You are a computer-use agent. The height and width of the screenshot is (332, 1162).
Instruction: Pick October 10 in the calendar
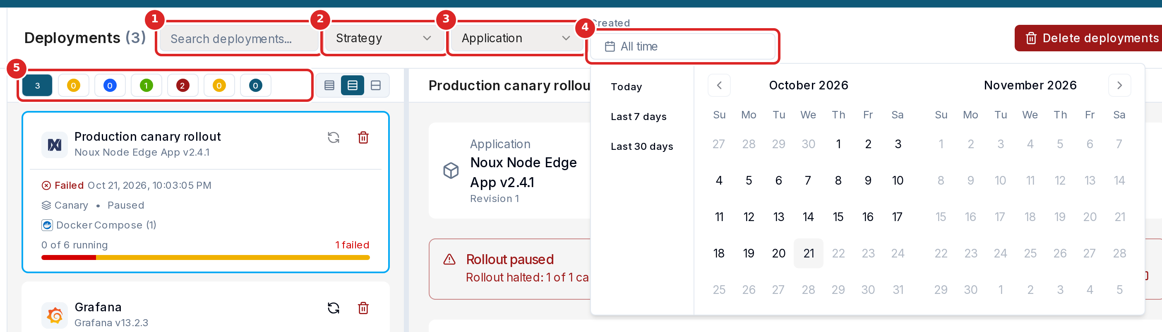coord(898,180)
